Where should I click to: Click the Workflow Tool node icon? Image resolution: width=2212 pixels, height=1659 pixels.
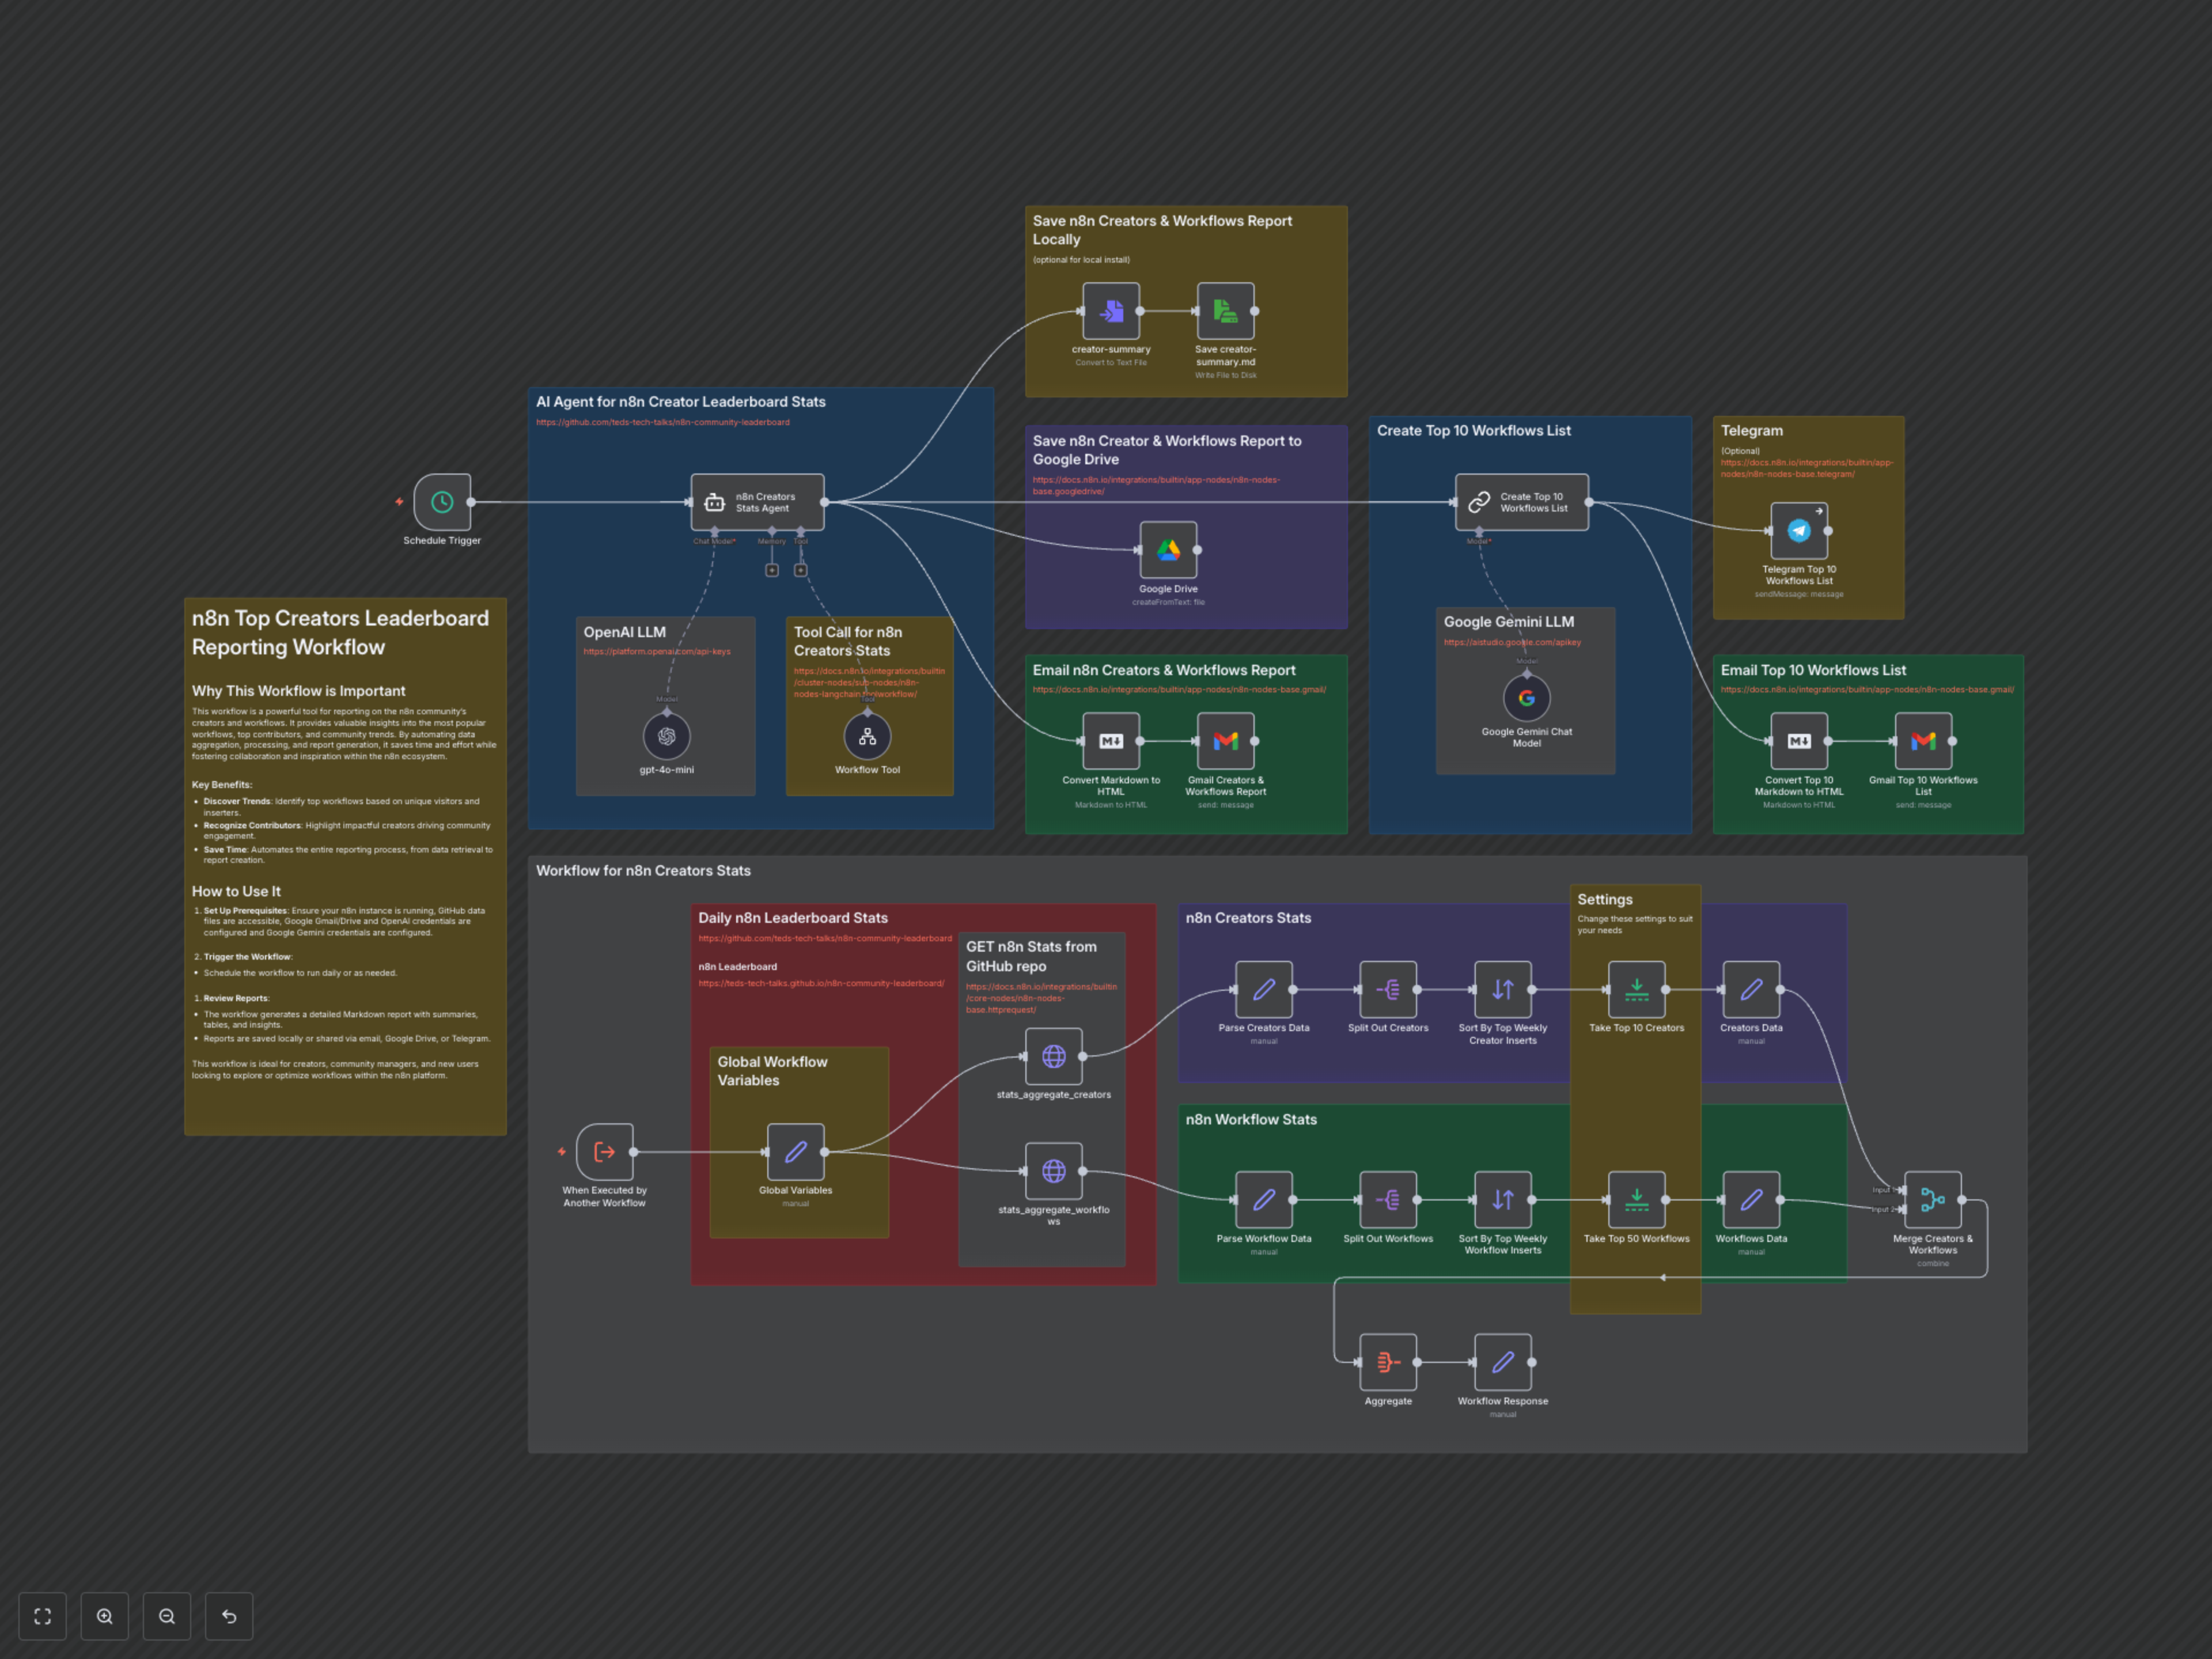point(867,737)
